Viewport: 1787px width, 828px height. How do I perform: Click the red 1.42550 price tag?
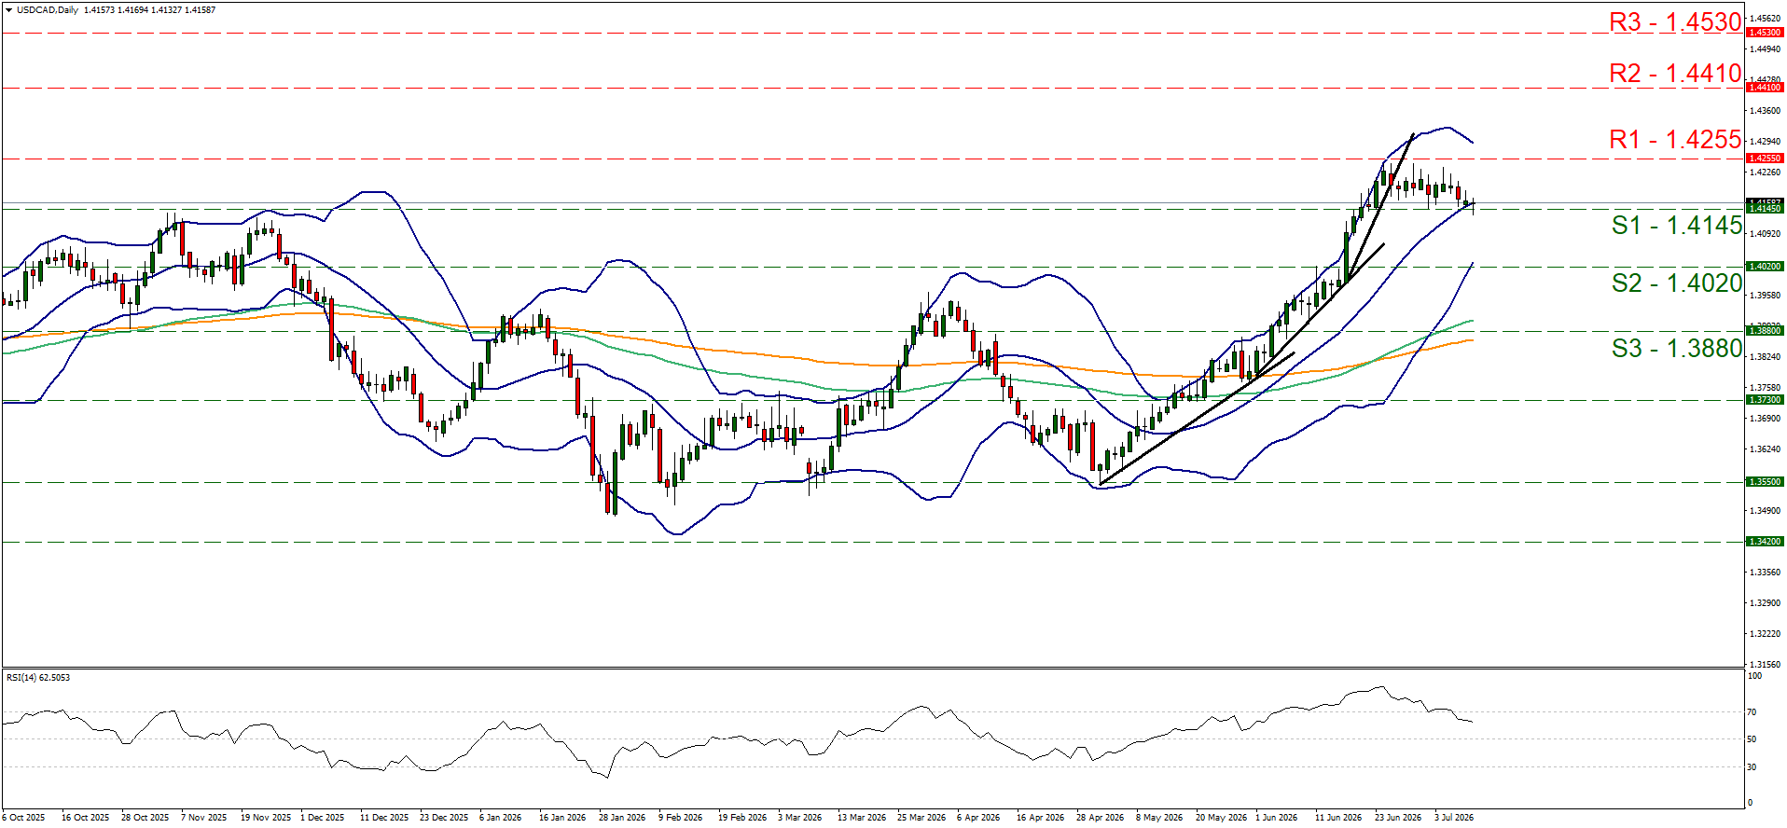point(1765,159)
